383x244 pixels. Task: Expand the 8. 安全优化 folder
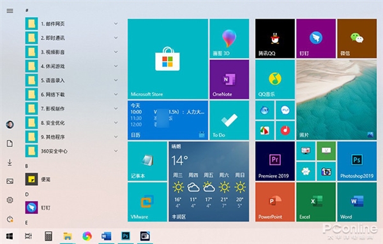[72, 122]
